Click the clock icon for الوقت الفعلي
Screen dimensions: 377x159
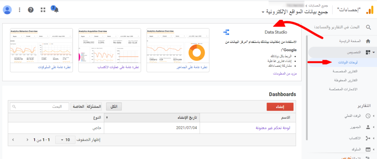pyautogui.click(x=368, y=116)
